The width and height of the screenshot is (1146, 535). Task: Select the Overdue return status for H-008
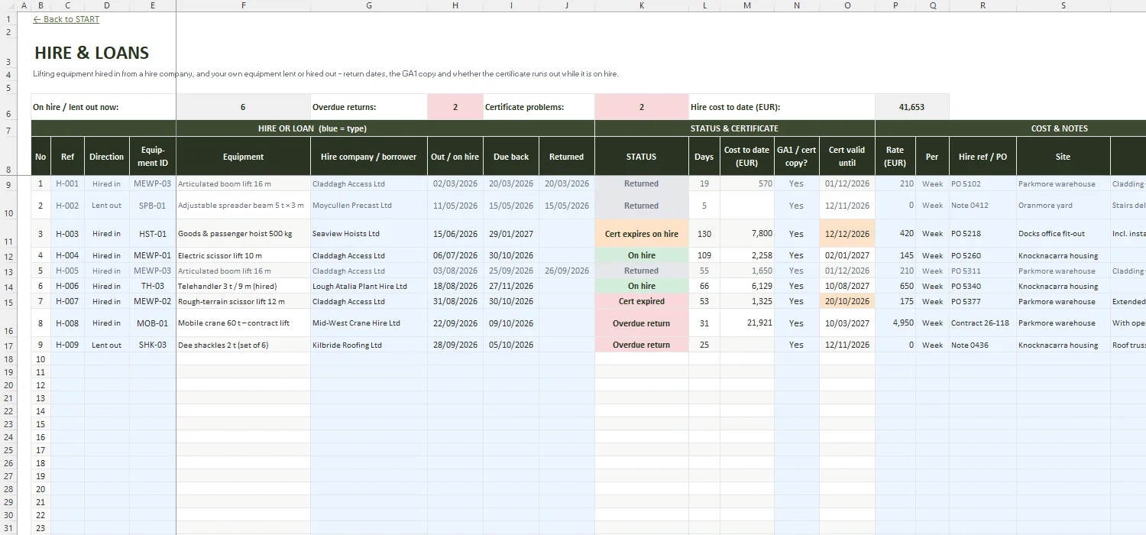[x=642, y=323]
